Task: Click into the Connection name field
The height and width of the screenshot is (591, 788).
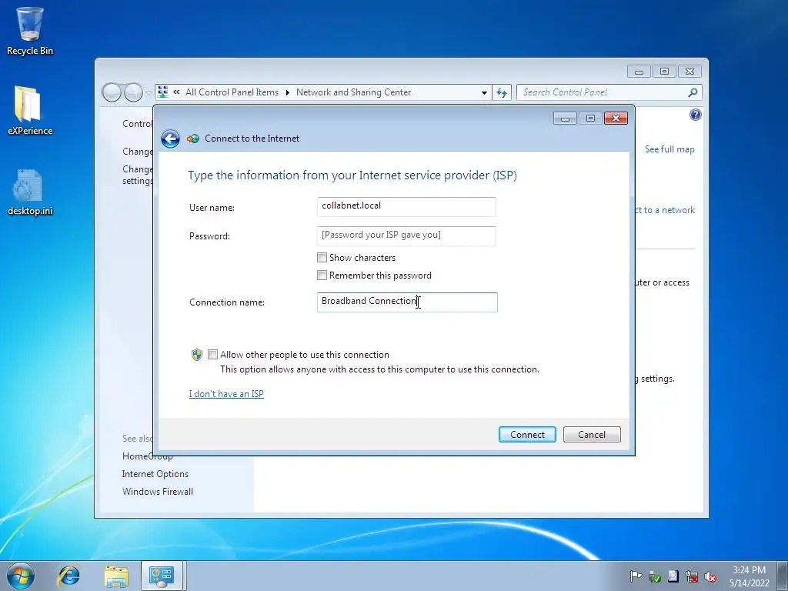Action: [407, 302]
